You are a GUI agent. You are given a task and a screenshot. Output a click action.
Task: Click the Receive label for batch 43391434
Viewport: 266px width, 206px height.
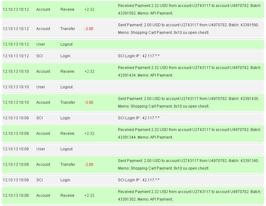67,72
